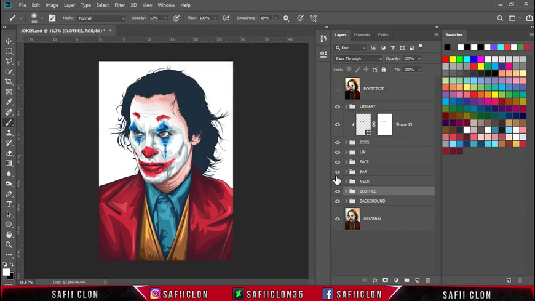This screenshot has height=301, width=535.
Task: Open the Filter menu
Action: pos(119,5)
